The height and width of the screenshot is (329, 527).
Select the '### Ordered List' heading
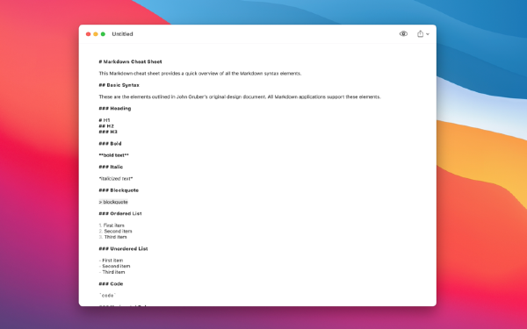pyautogui.click(x=120, y=213)
